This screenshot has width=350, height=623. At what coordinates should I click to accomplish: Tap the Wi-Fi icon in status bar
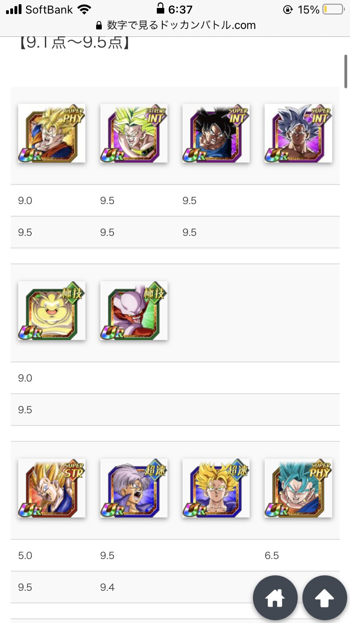pos(84,9)
